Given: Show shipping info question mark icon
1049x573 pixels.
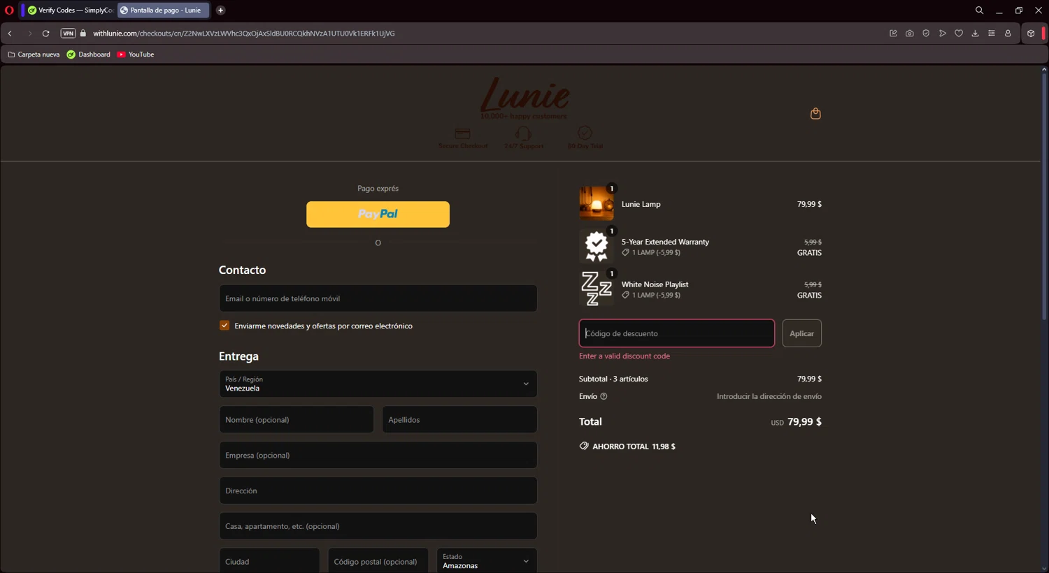Looking at the screenshot, I should [x=604, y=396].
